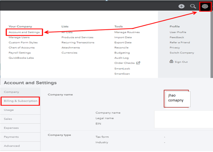
Task: Open Manage Users
Action: (x=19, y=37)
